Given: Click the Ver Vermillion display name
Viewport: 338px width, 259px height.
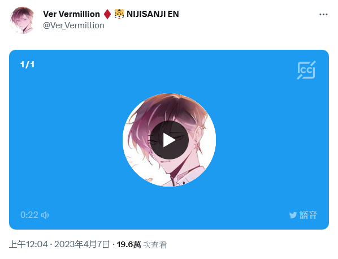Looking at the screenshot, I should [x=71, y=14].
